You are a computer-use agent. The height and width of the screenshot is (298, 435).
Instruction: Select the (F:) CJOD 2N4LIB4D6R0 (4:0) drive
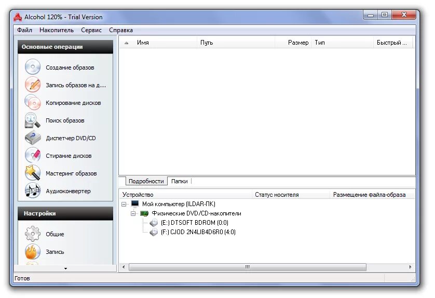(198, 232)
